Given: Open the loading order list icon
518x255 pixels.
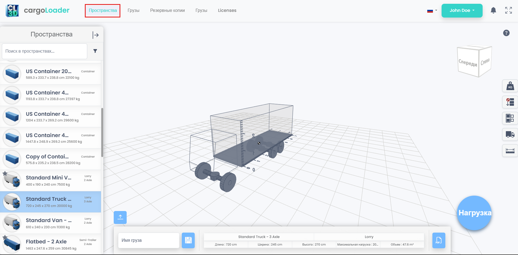Looking at the screenshot, I should tap(510, 102).
